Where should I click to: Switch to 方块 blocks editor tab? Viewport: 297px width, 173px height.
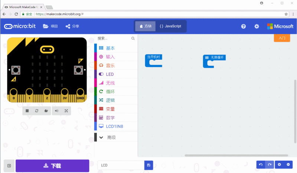(146, 26)
